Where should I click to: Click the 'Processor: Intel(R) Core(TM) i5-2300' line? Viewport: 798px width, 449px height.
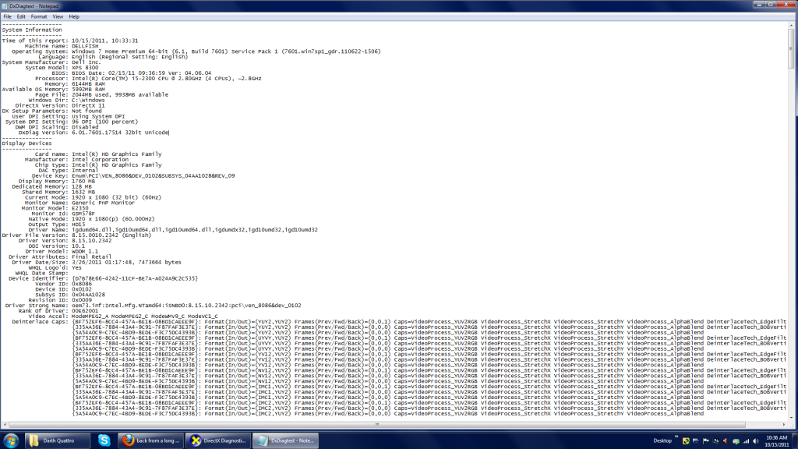(148, 79)
